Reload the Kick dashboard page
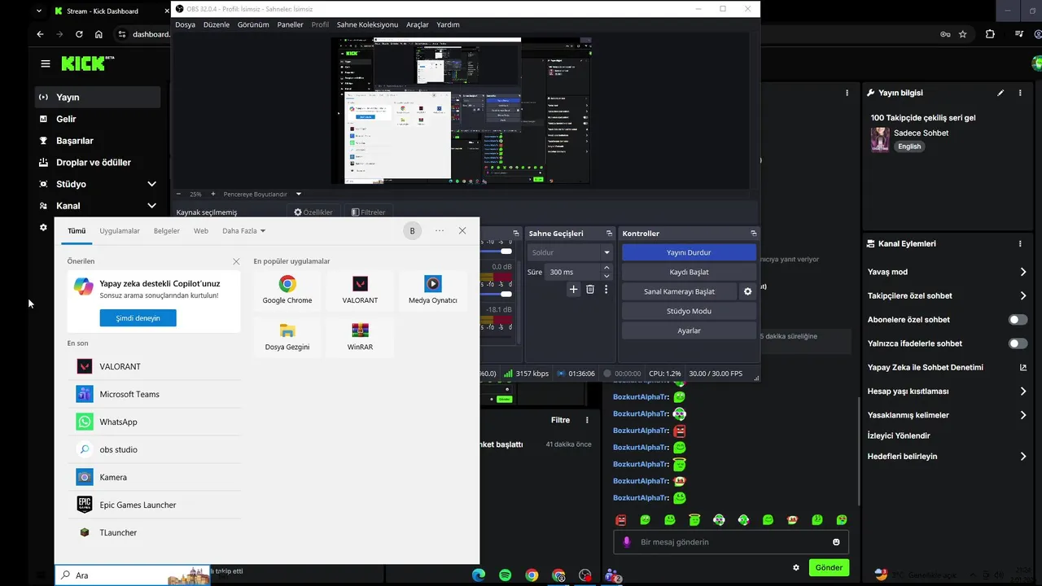The image size is (1042, 586). 79,34
